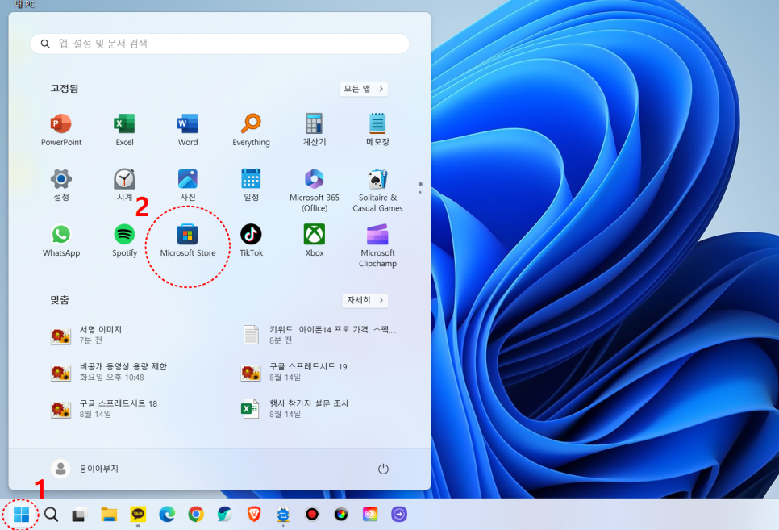Screen dimensions: 779x530
Task: Open the 메모장 notepad app
Action: click(x=377, y=130)
